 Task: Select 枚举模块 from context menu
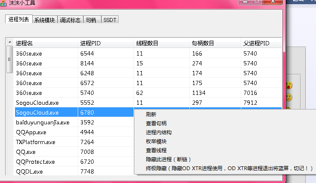tap(156, 142)
